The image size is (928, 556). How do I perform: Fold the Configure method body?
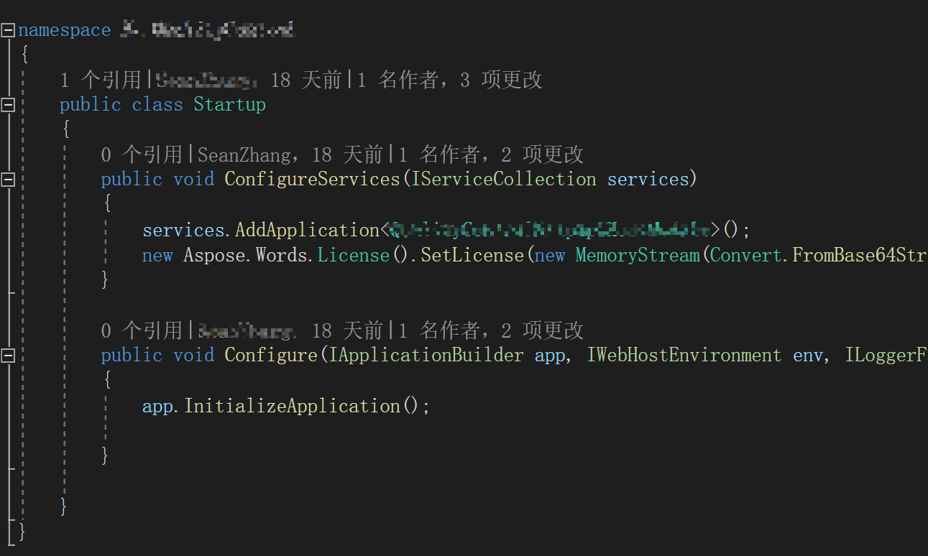(x=8, y=355)
